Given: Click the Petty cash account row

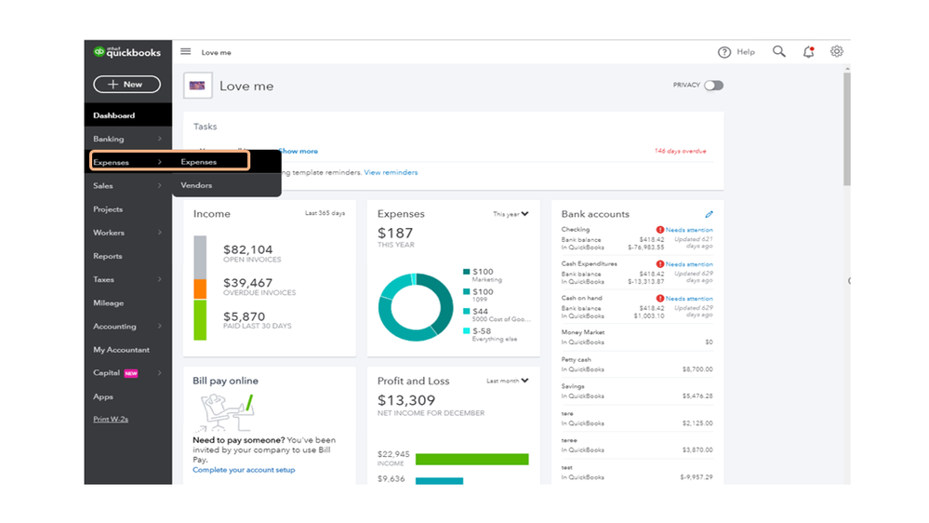Looking at the screenshot, I should pyautogui.click(x=637, y=364).
